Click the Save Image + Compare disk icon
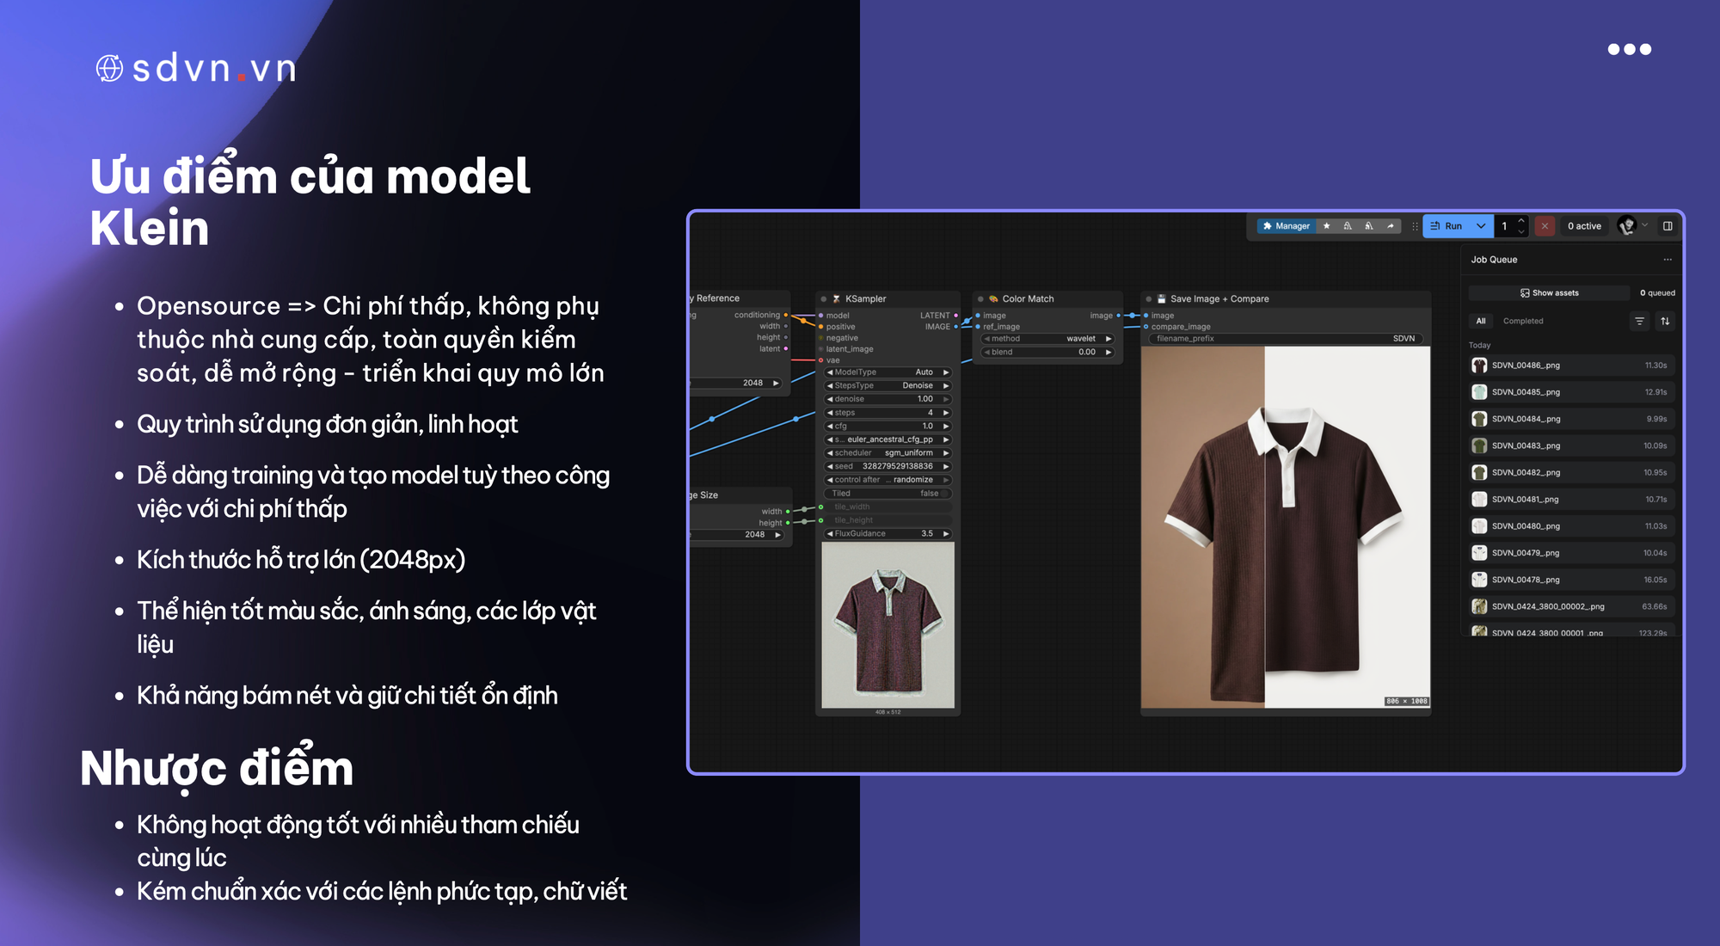 click(x=1161, y=299)
